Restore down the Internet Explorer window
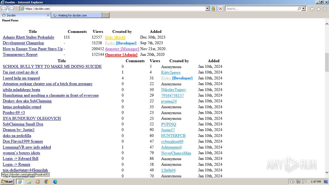The height and width of the screenshot is (185, 329). click(322, 2)
